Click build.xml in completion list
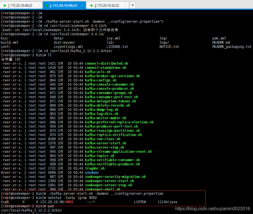 [10, 43]
